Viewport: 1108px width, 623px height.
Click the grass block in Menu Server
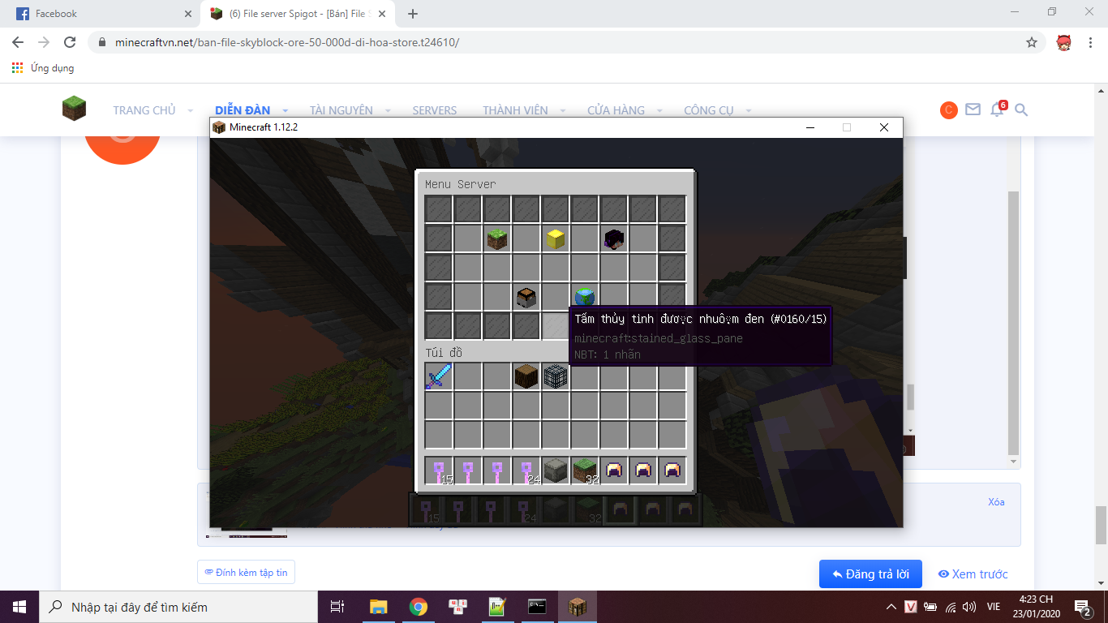497,238
